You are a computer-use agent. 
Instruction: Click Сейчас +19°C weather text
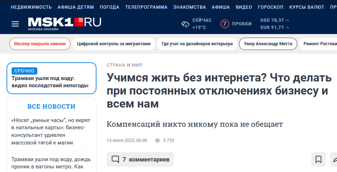pos(202,24)
